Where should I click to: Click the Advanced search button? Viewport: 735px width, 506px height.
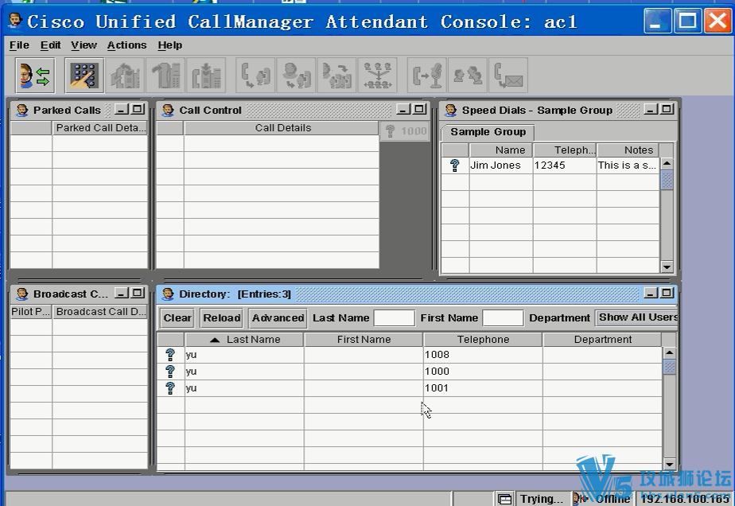278,318
